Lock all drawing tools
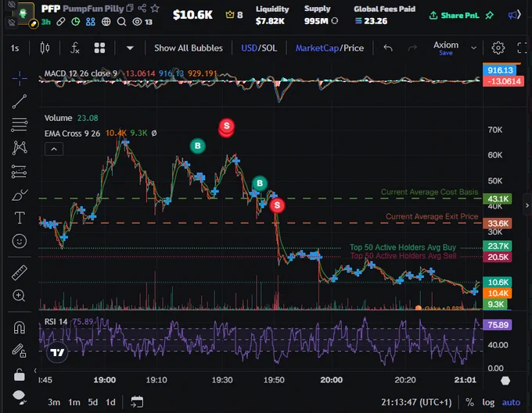Screen dimensions: 532x413 click(x=20, y=375)
